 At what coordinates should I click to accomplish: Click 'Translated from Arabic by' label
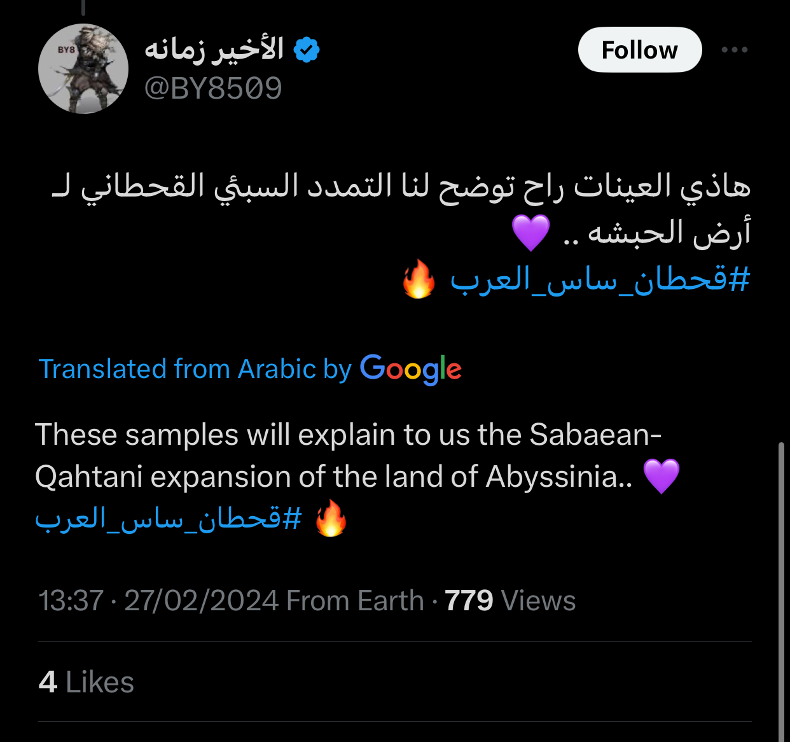click(x=195, y=369)
